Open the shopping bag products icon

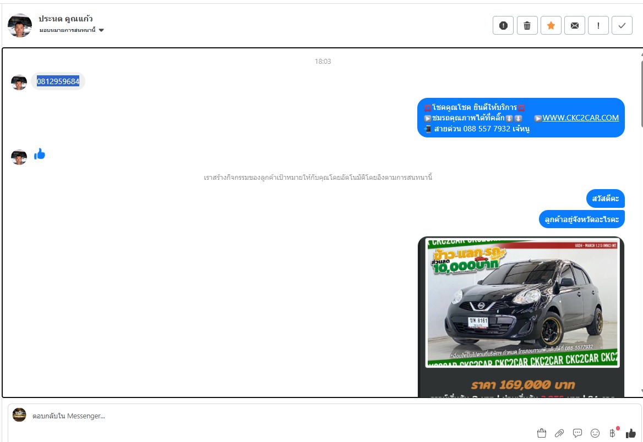tap(541, 433)
